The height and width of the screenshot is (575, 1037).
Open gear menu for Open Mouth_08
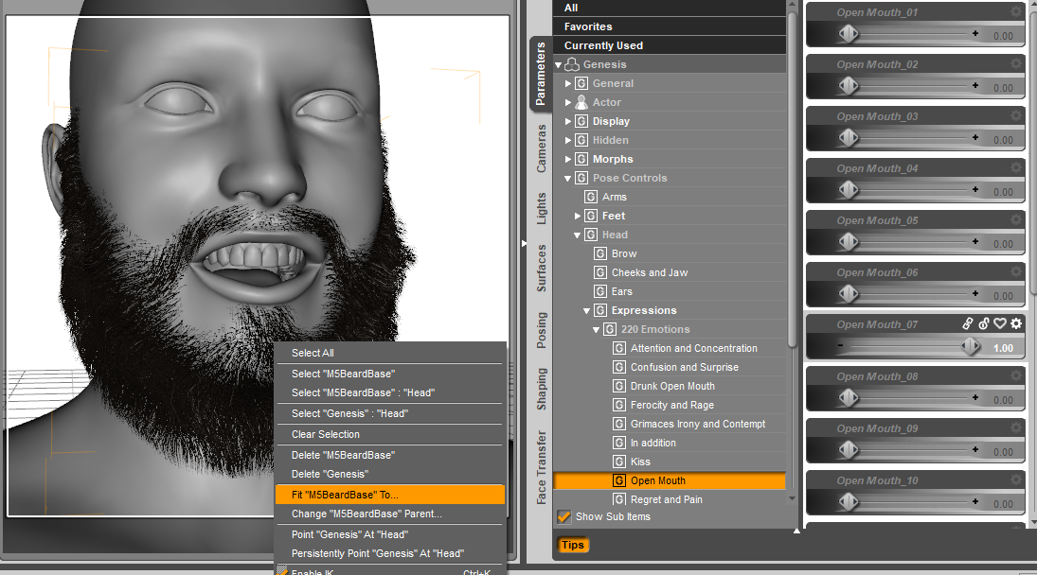(x=1016, y=375)
